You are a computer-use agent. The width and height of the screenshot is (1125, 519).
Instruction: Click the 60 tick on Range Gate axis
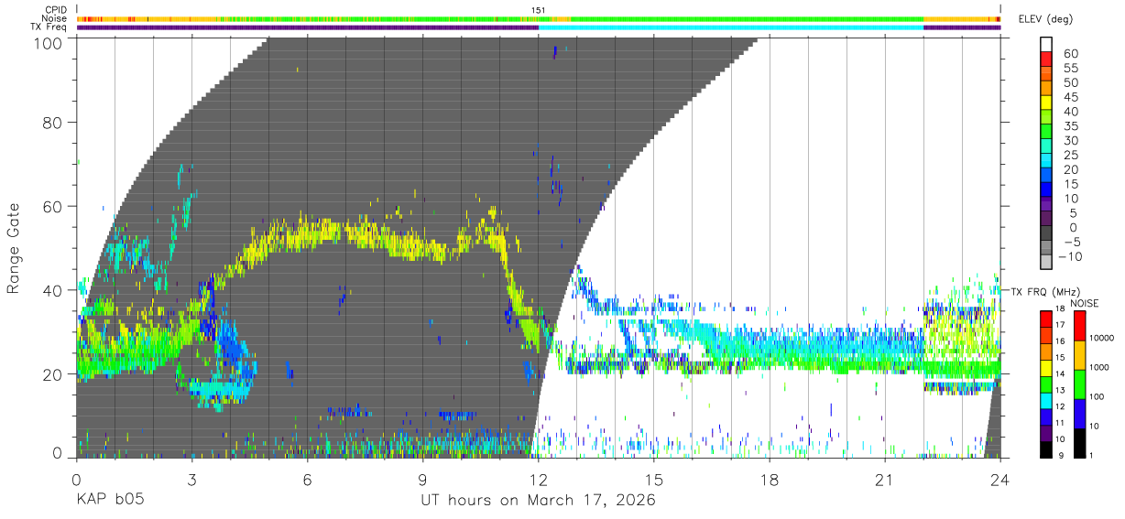pyautogui.click(x=53, y=206)
